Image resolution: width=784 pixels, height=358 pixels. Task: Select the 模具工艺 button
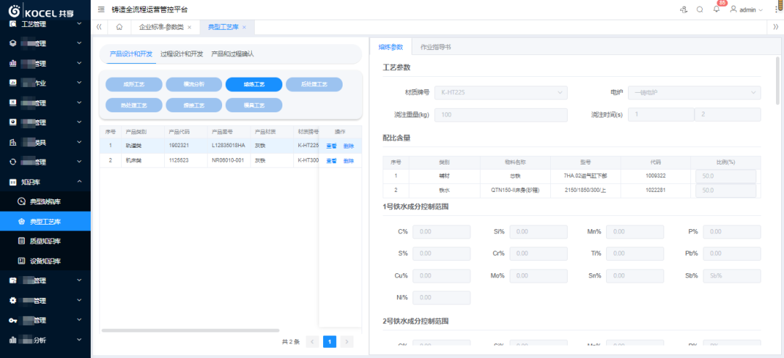point(254,105)
